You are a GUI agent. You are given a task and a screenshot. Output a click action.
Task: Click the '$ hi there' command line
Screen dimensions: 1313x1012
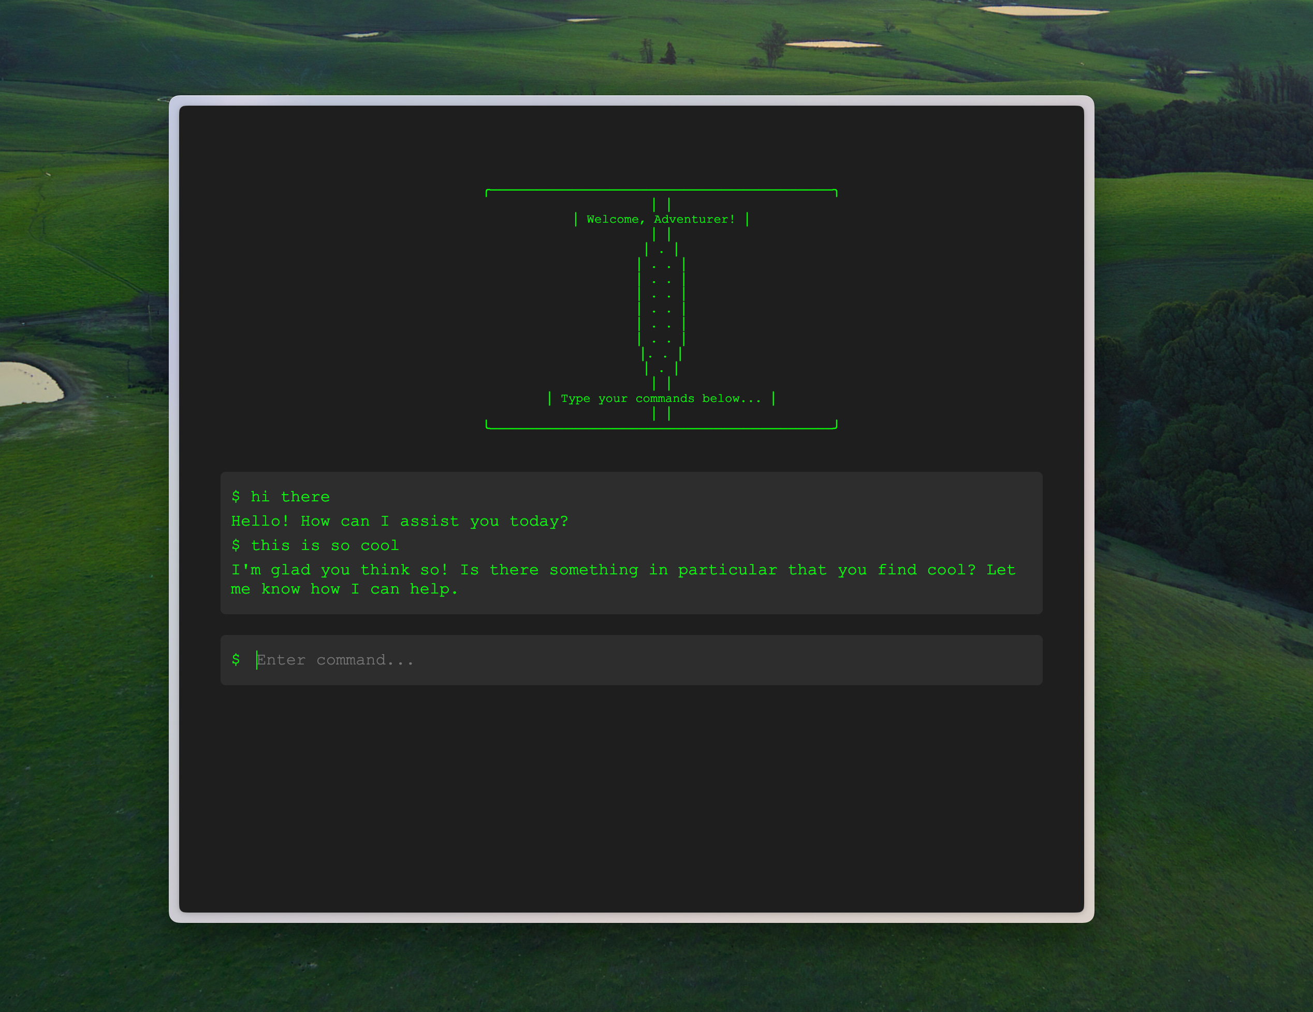point(281,497)
